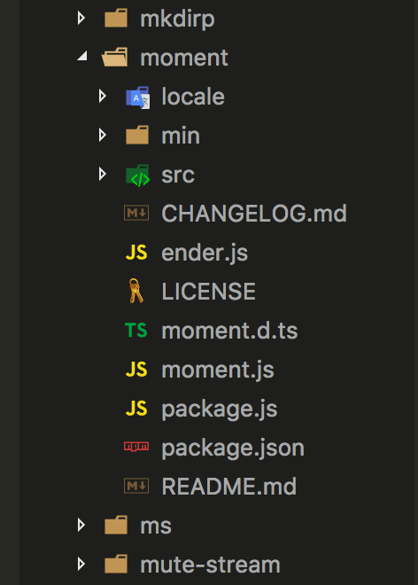The image size is (418, 585).
Task: Open the README.md file
Action: 229,487
